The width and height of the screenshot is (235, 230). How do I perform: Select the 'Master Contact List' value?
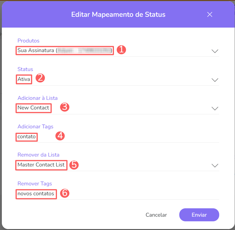[41, 165]
